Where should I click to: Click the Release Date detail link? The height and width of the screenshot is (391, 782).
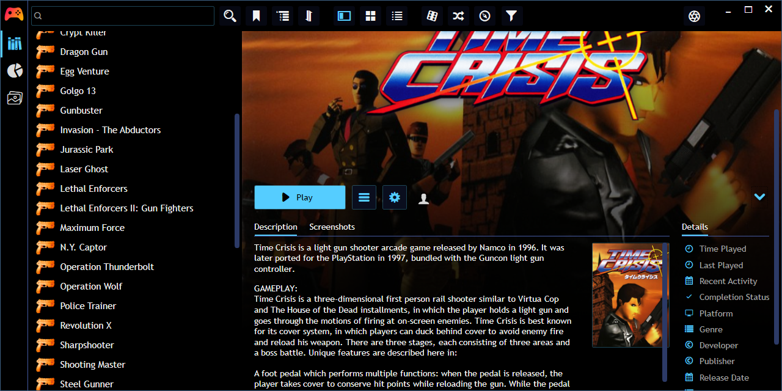[x=724, y=378]
